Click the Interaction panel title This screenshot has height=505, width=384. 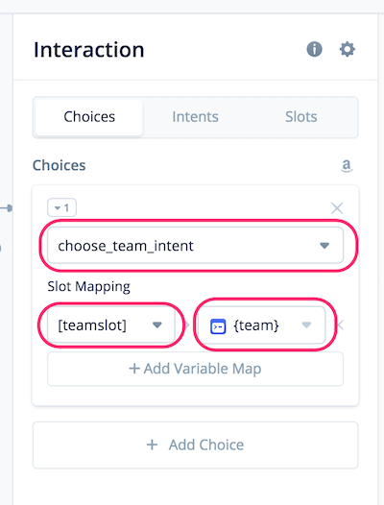click(89, 50)
